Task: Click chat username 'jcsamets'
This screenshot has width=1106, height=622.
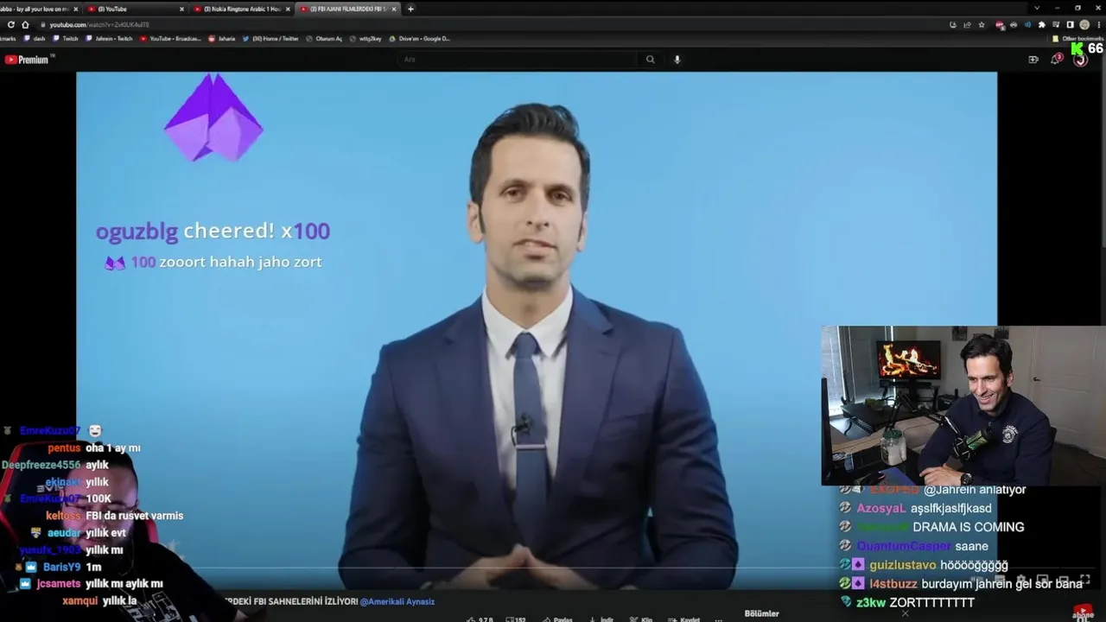Action: (x=59, y=584)
